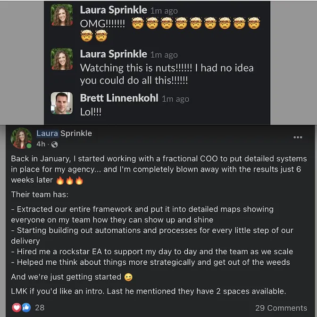
Task: Click the winking emoji after 'just getting started'
Action: (127, 277)
